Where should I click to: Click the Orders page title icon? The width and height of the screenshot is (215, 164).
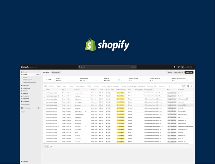(x=44, y=72)
